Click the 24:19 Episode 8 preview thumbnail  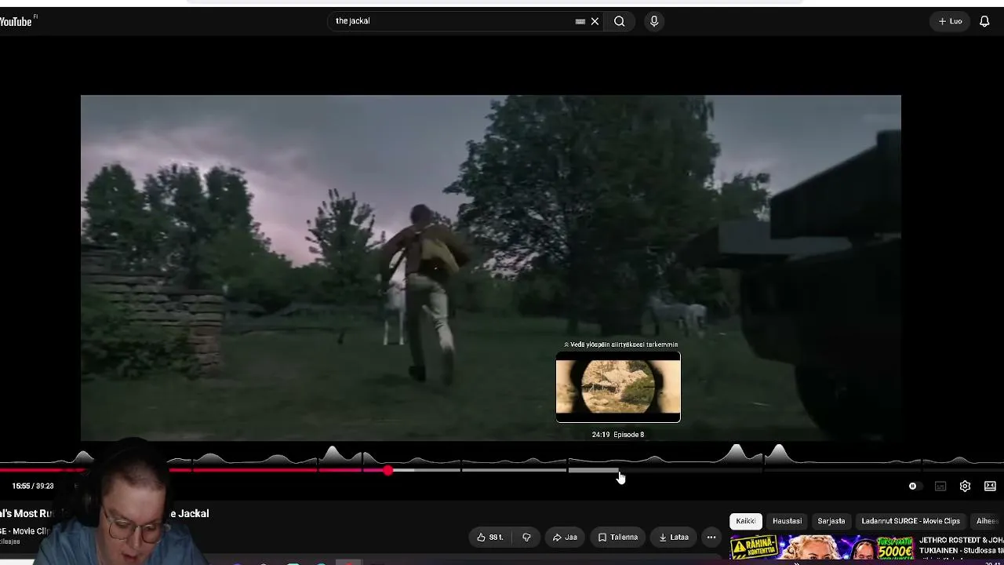[x=618, y=387]
